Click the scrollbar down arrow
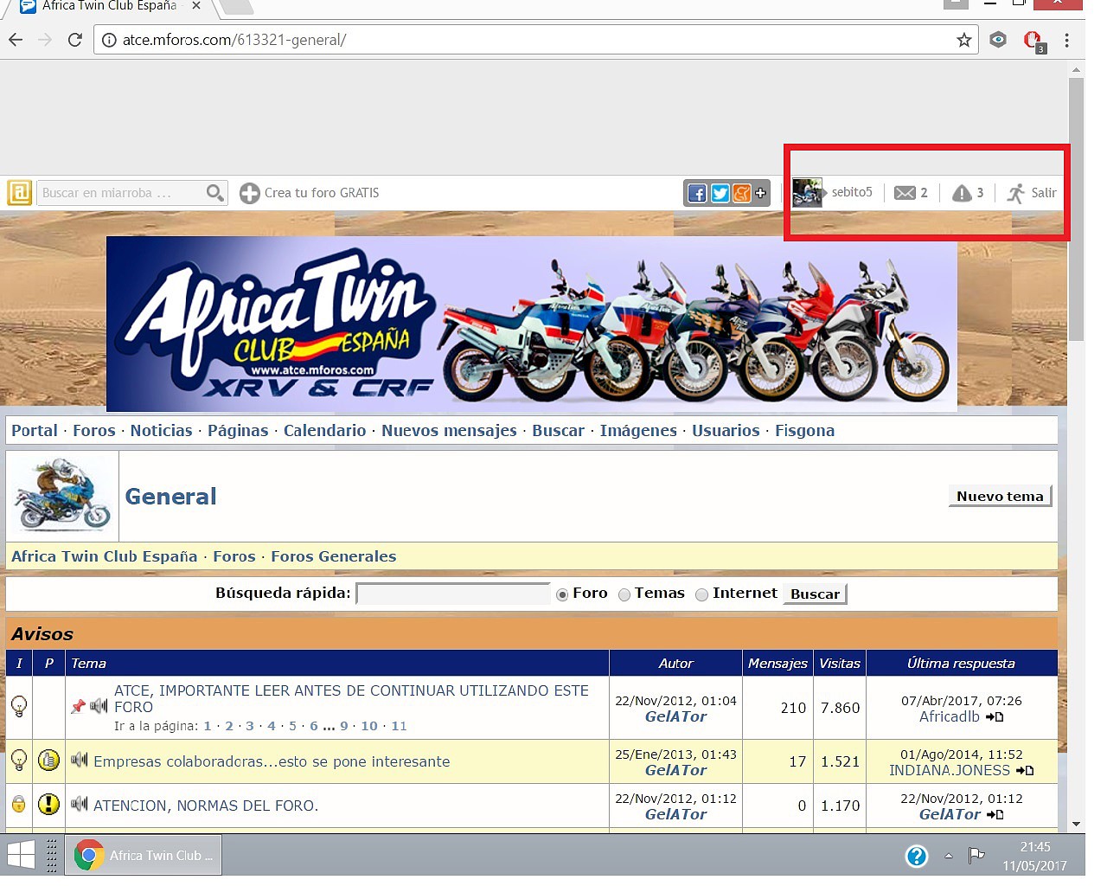Viewport: 1107px width, 886px height. [1076, 825]
